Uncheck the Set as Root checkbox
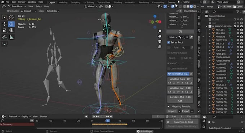The image size is (245, 133). pyautogui.click(x=169, y=42)
